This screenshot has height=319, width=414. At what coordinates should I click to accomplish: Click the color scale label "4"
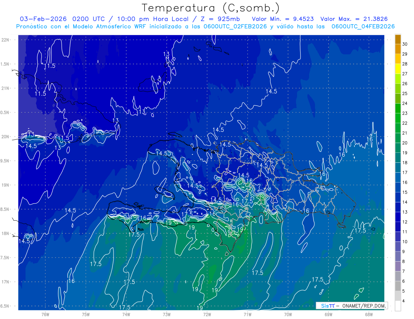pos(404,301)
